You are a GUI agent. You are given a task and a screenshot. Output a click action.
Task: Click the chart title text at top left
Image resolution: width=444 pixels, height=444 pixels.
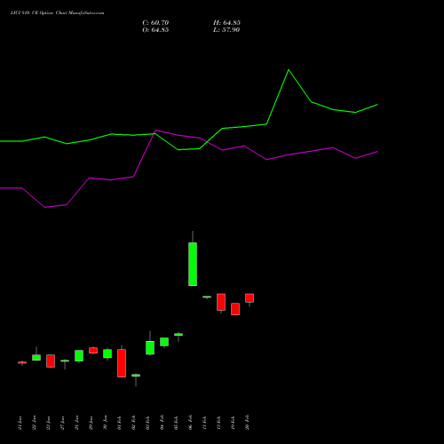pos(57,13)
